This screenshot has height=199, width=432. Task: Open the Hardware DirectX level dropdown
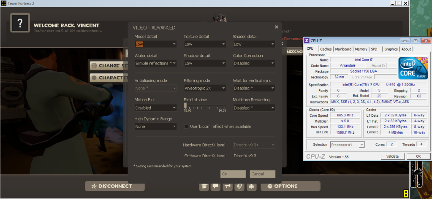tap(254, 145)
